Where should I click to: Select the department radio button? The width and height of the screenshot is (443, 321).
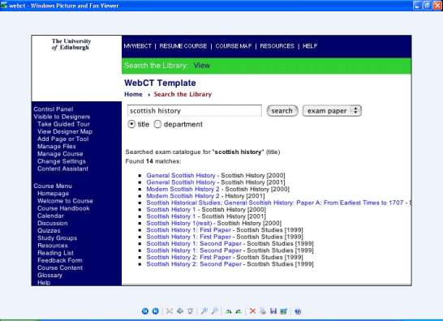click(157, 124)
